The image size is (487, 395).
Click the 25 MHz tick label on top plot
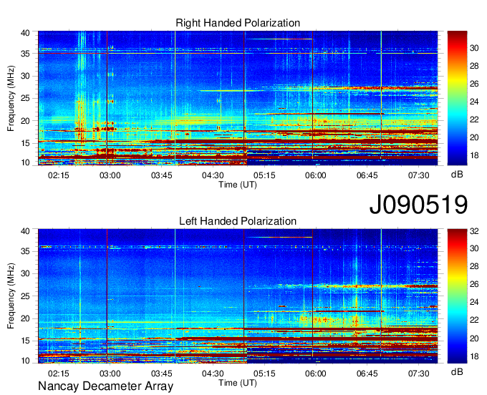[x=25, y=98]
